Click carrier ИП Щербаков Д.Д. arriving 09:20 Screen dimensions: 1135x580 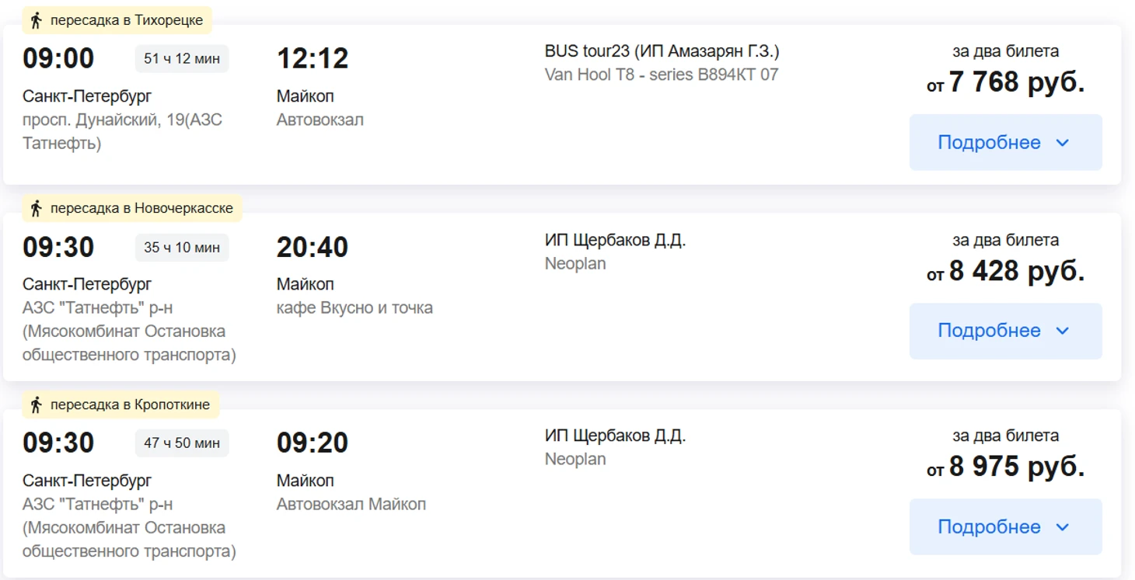(615, 436)
